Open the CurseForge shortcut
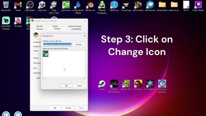 point(126,6)
